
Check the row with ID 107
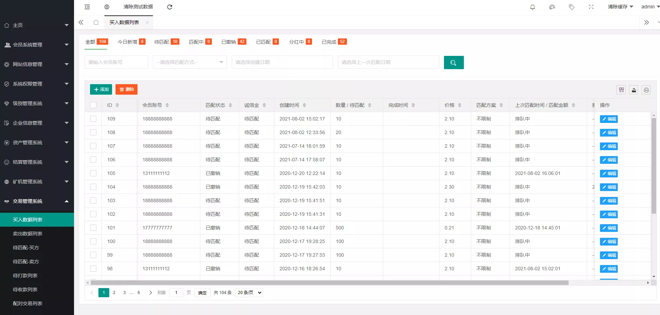93,146
